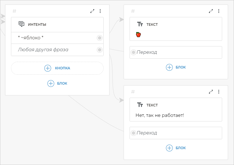Click the ИНТЕНТЫ speech bubble icon

tap(21, 24)
